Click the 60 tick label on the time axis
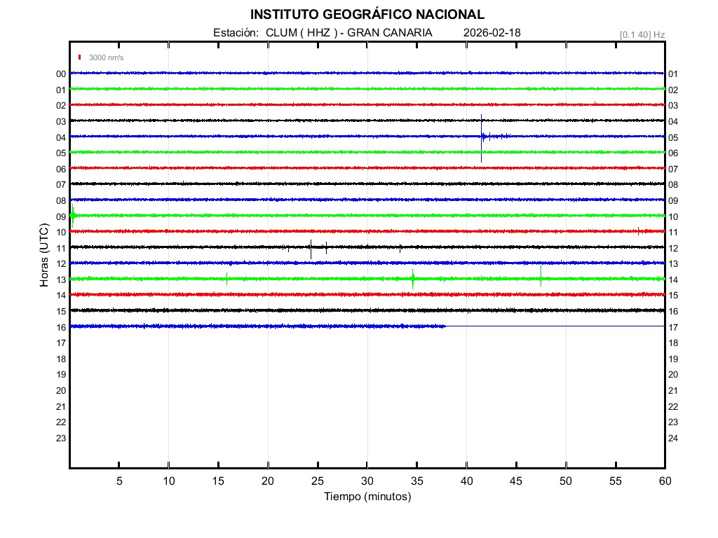Image resolution: width=718 pixels, height=538 pixels. [664, 481]
